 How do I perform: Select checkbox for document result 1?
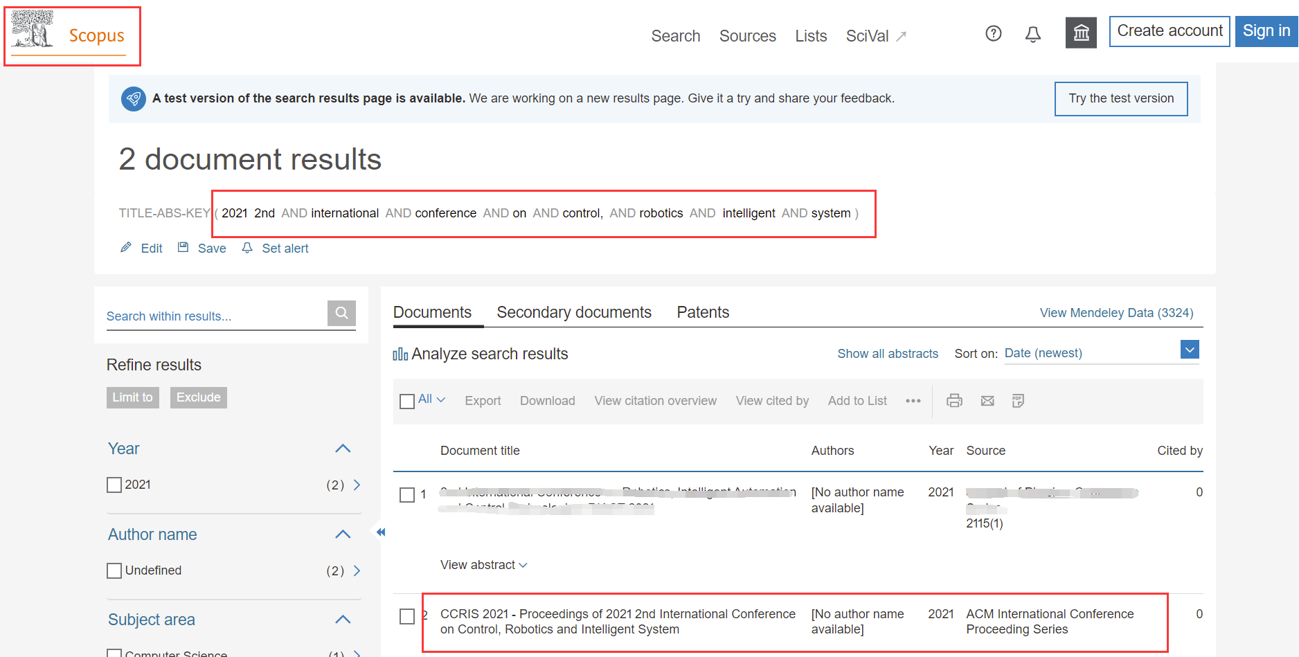coord(407,494)
